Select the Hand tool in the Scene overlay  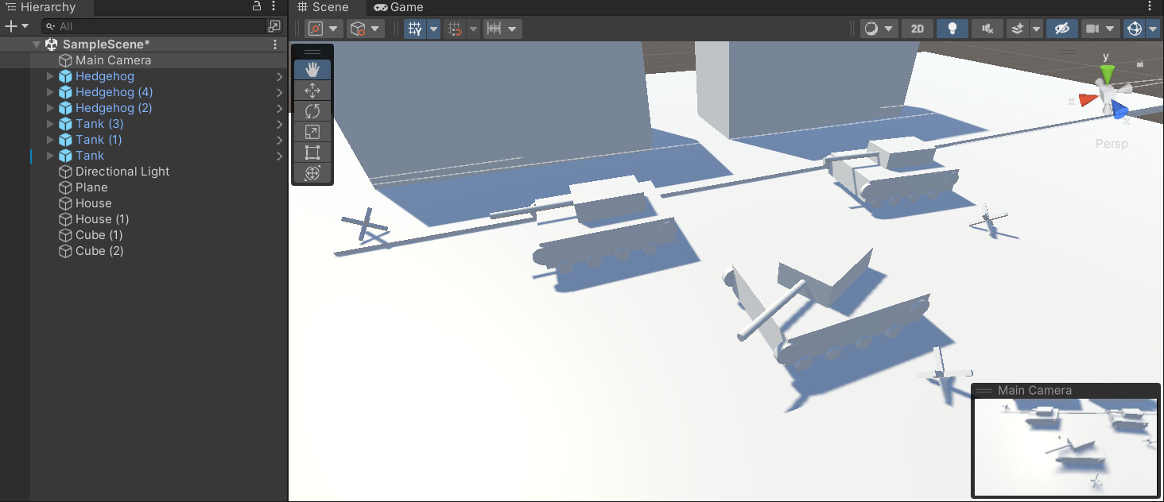coord(312,69)
